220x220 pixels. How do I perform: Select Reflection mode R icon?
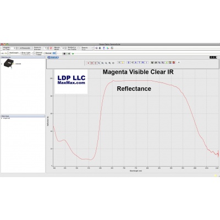point(143,63)
